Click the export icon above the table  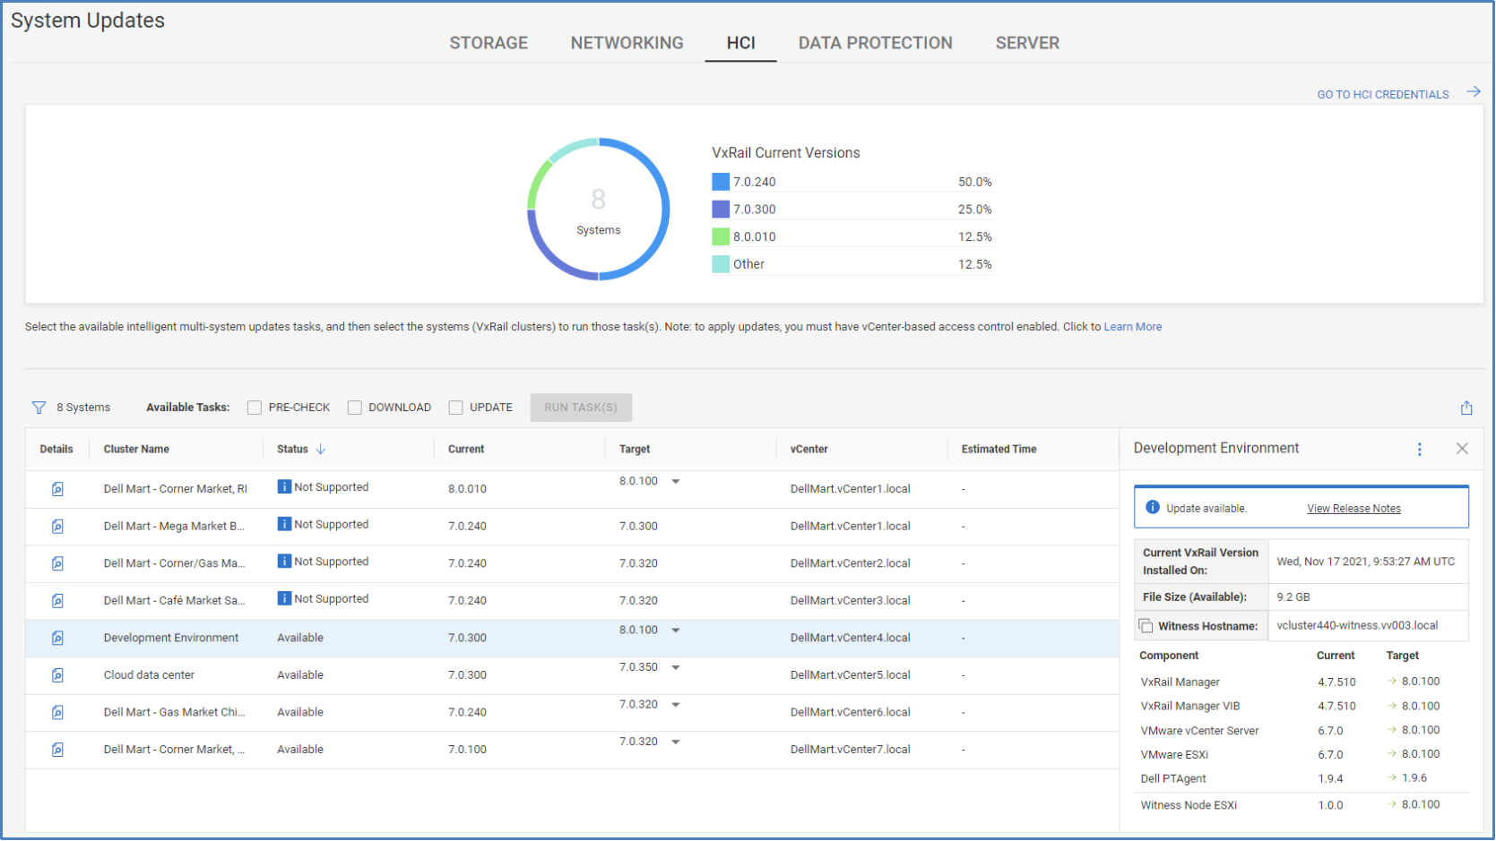1466,408
